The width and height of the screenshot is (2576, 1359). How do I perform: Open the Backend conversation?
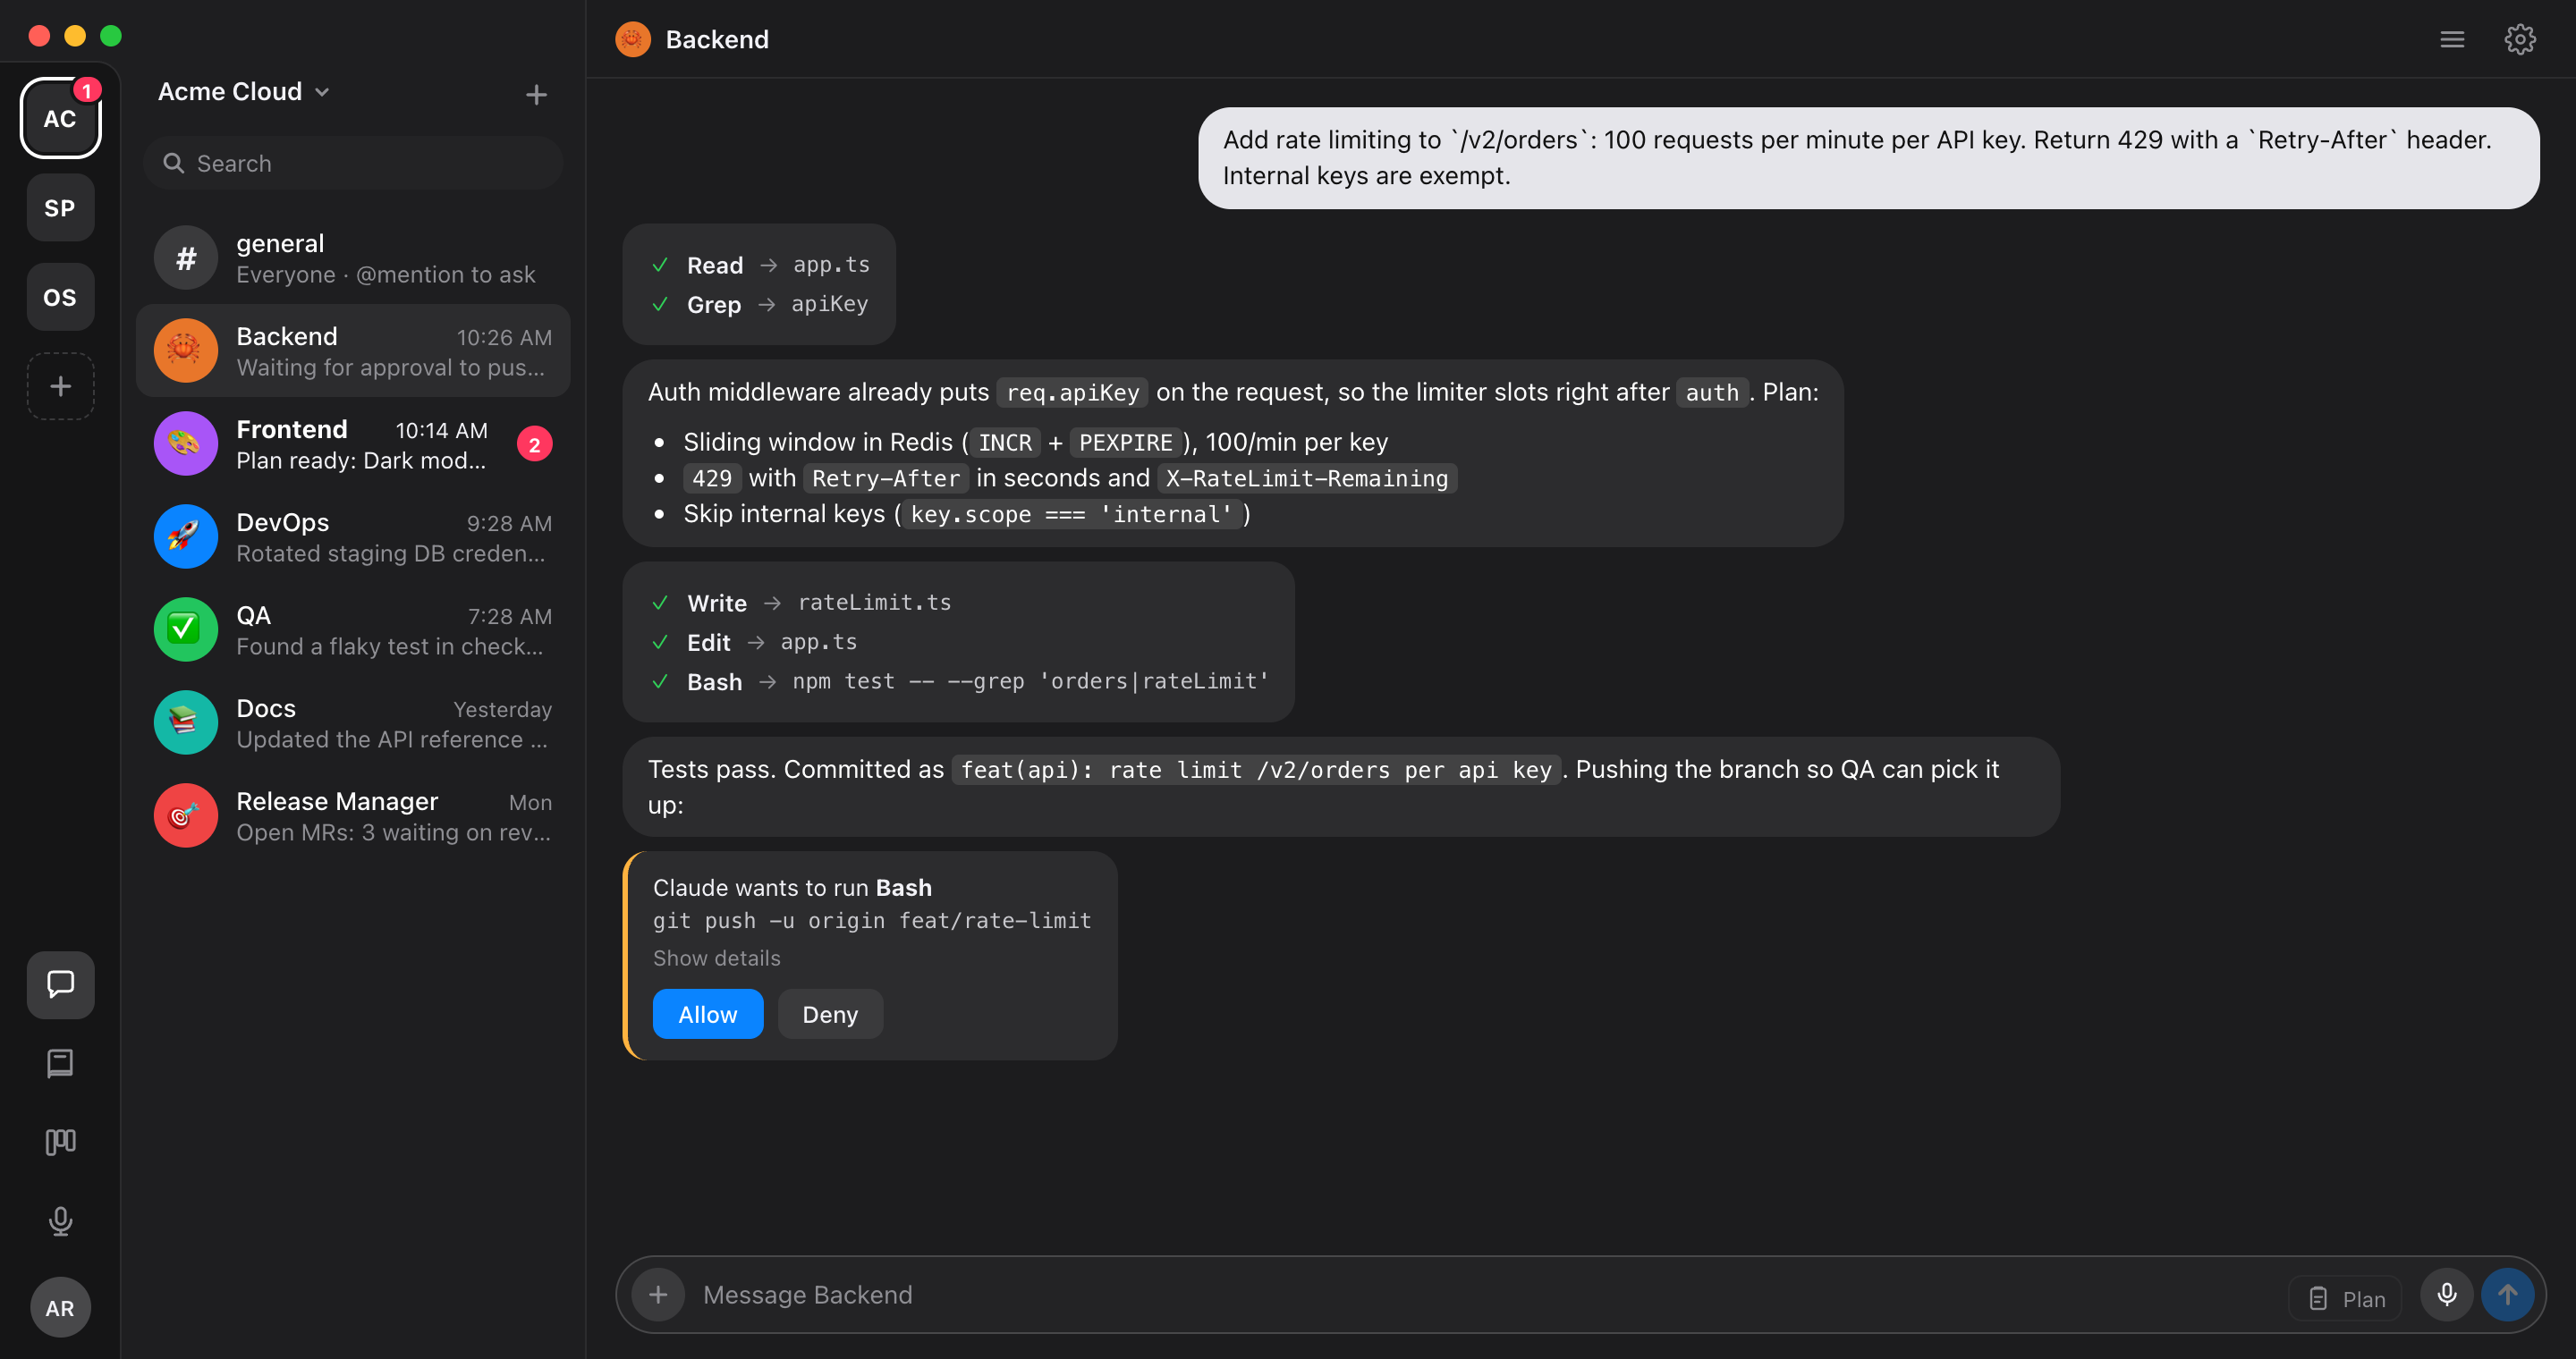pos(353,350)
